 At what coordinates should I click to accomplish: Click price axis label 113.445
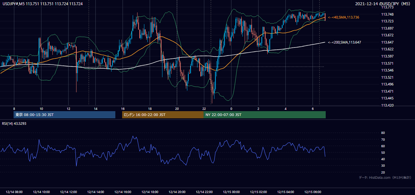tap(387, 98)
